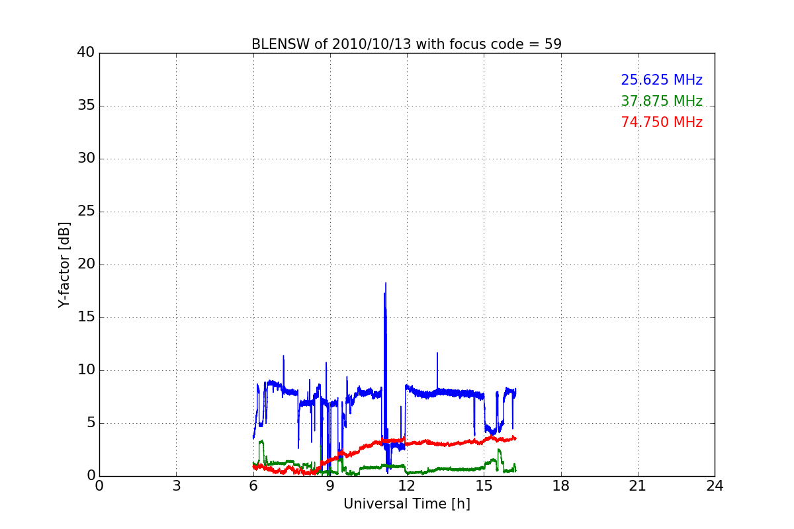Image resolution: width=794 pixels, height=529 pixels.
Task: Click the x-axis tick label "6"
Action: tap(253, 485)
